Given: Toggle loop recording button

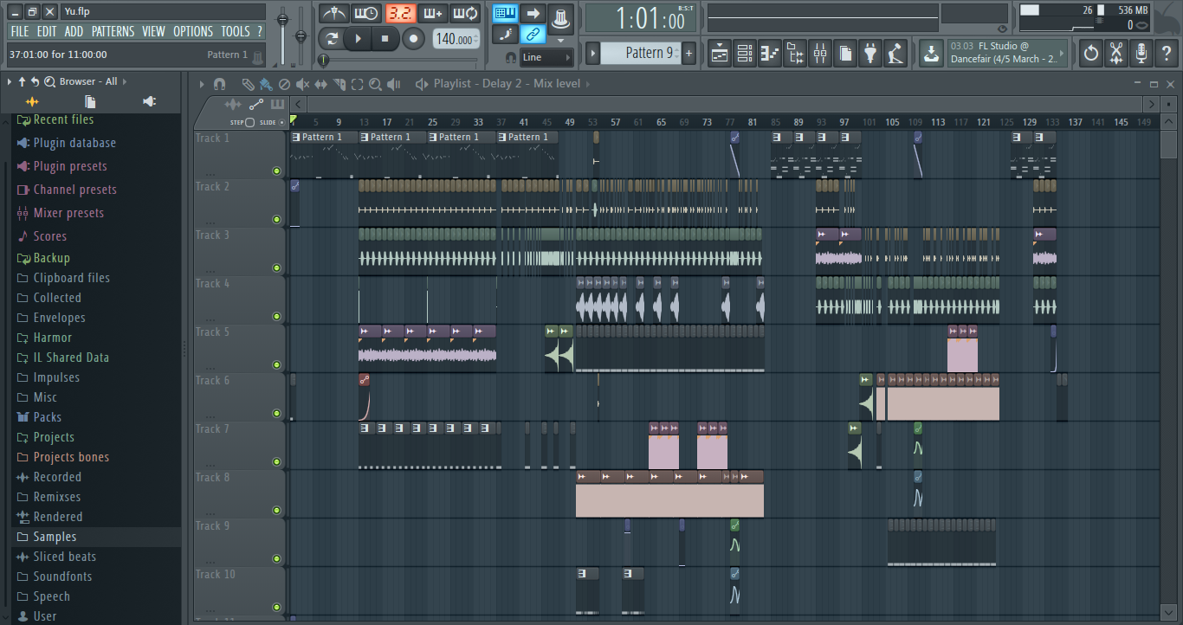Looking at the screenshot, I should pyautogui.click(x=466, y=13).
